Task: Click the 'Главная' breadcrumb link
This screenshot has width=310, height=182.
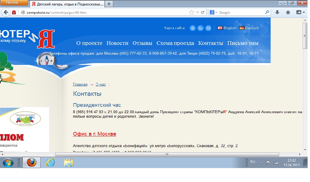Action: 80,85
